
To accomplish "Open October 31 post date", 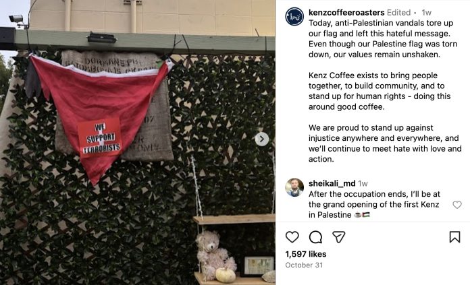I will pos(304,265).
